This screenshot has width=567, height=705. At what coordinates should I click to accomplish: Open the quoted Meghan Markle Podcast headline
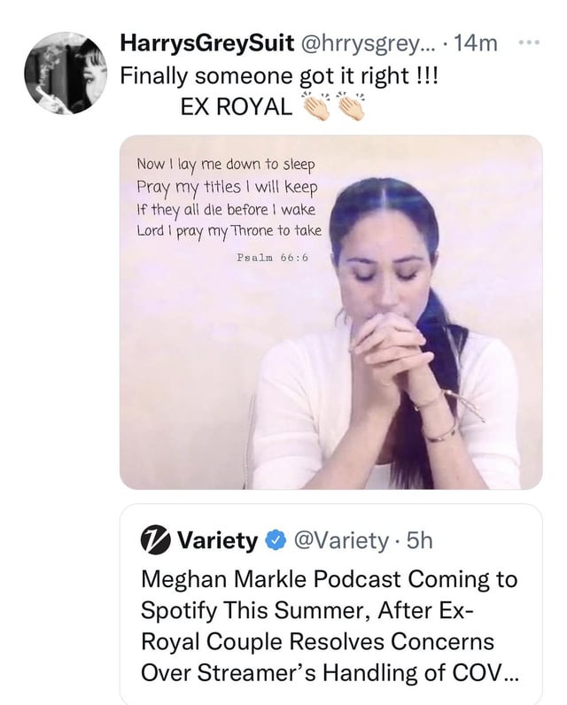tap(328, 624)
